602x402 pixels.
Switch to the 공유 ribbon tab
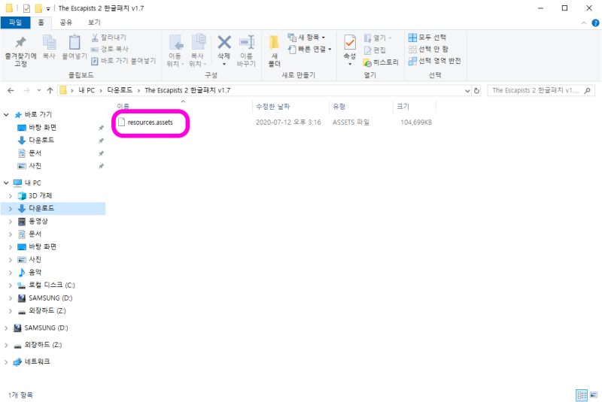point(65,23)
